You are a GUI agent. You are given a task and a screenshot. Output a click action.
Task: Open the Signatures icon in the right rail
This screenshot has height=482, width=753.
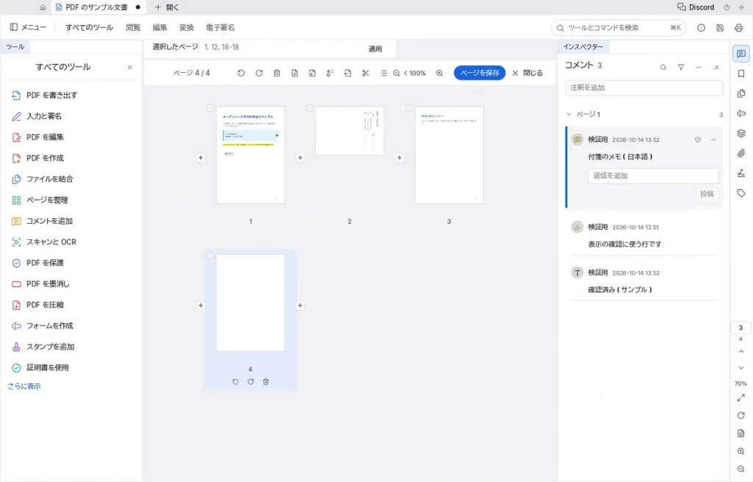pyautogui.click(x=741, y=173)
